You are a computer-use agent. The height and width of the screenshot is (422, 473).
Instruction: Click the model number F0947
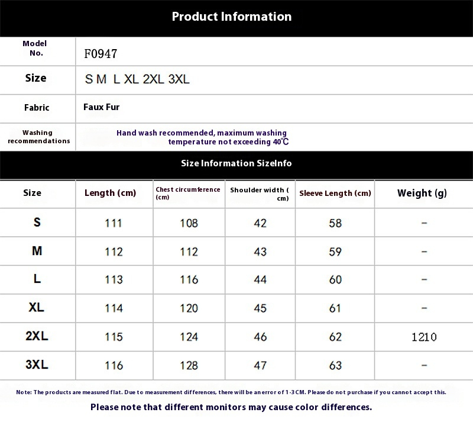point(101,54)
